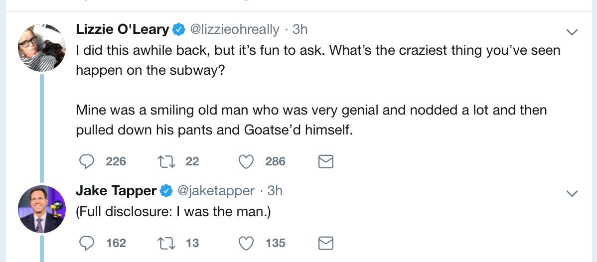Open Lizzie O'Leary's profile picture
This screenshot has height=262, width=597.
coord(42,47)
